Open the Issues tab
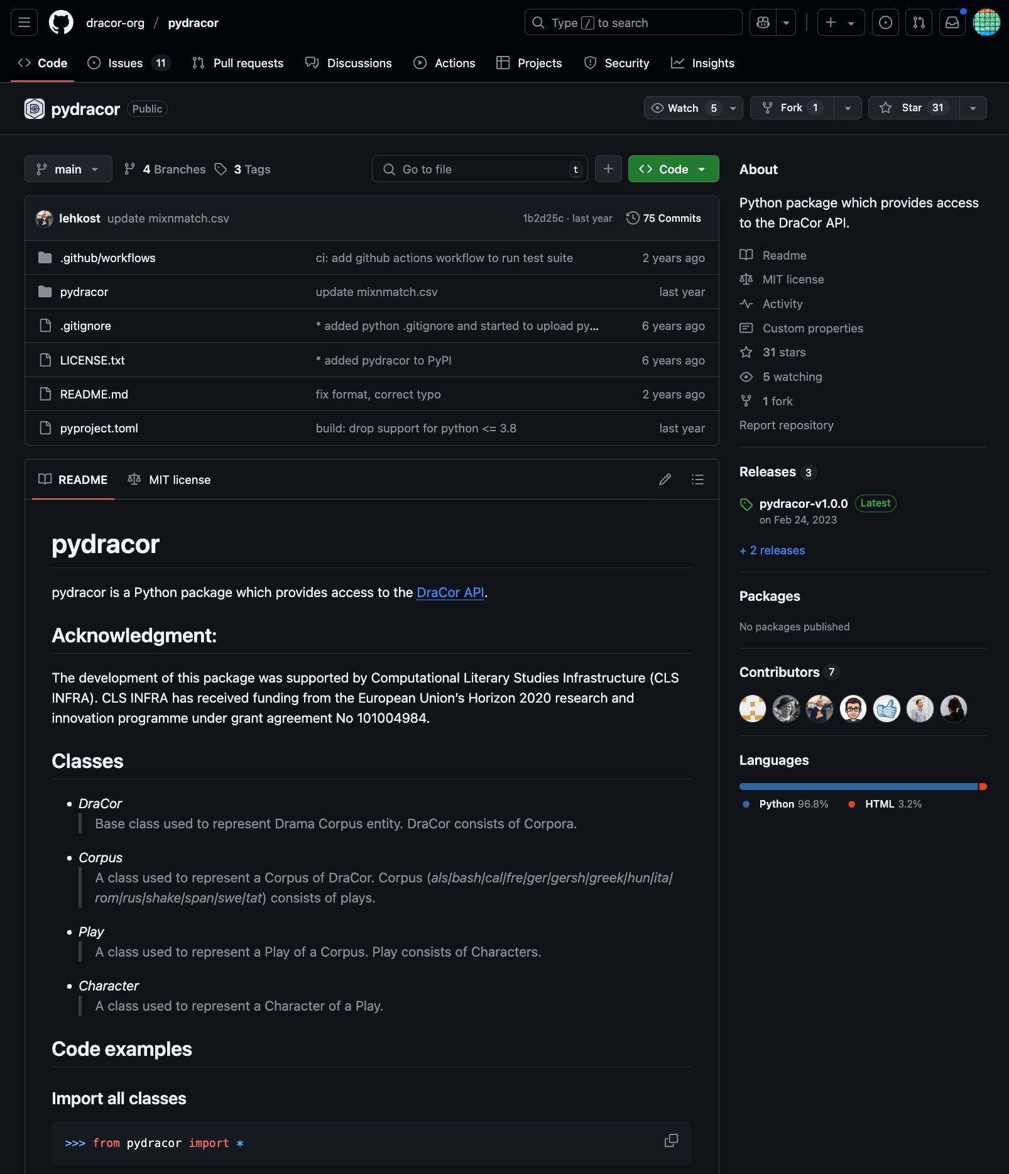The width and height of the screenshot is (1009, 1174). 129,63
